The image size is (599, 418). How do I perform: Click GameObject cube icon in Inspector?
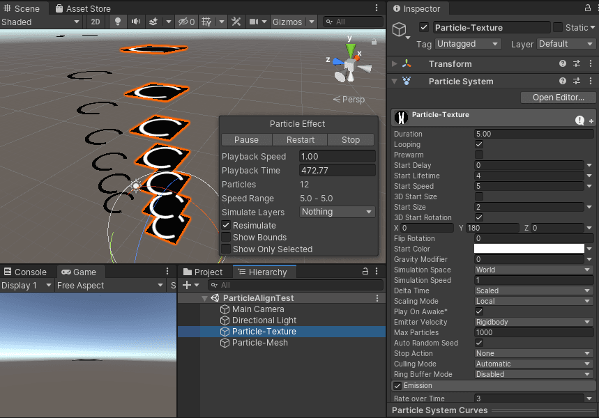pos(400,29)
